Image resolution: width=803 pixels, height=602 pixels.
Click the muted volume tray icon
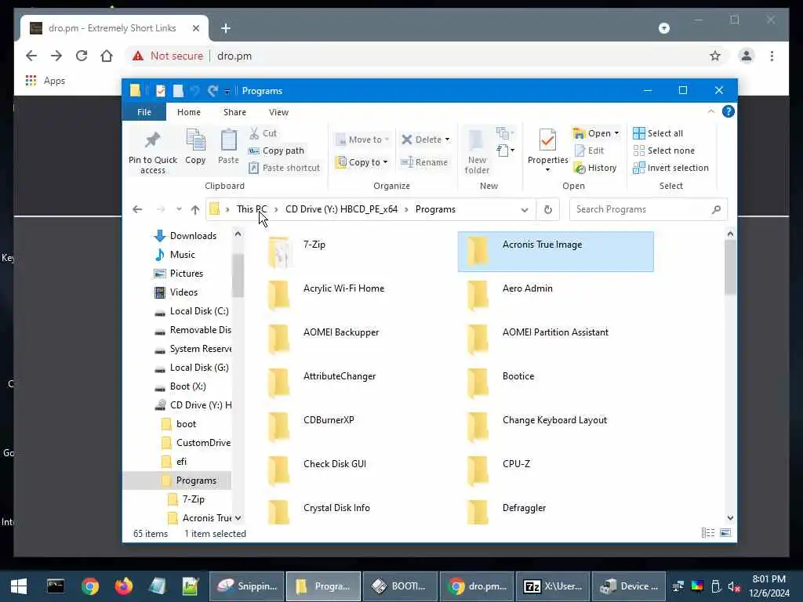(x=734, y=586)
